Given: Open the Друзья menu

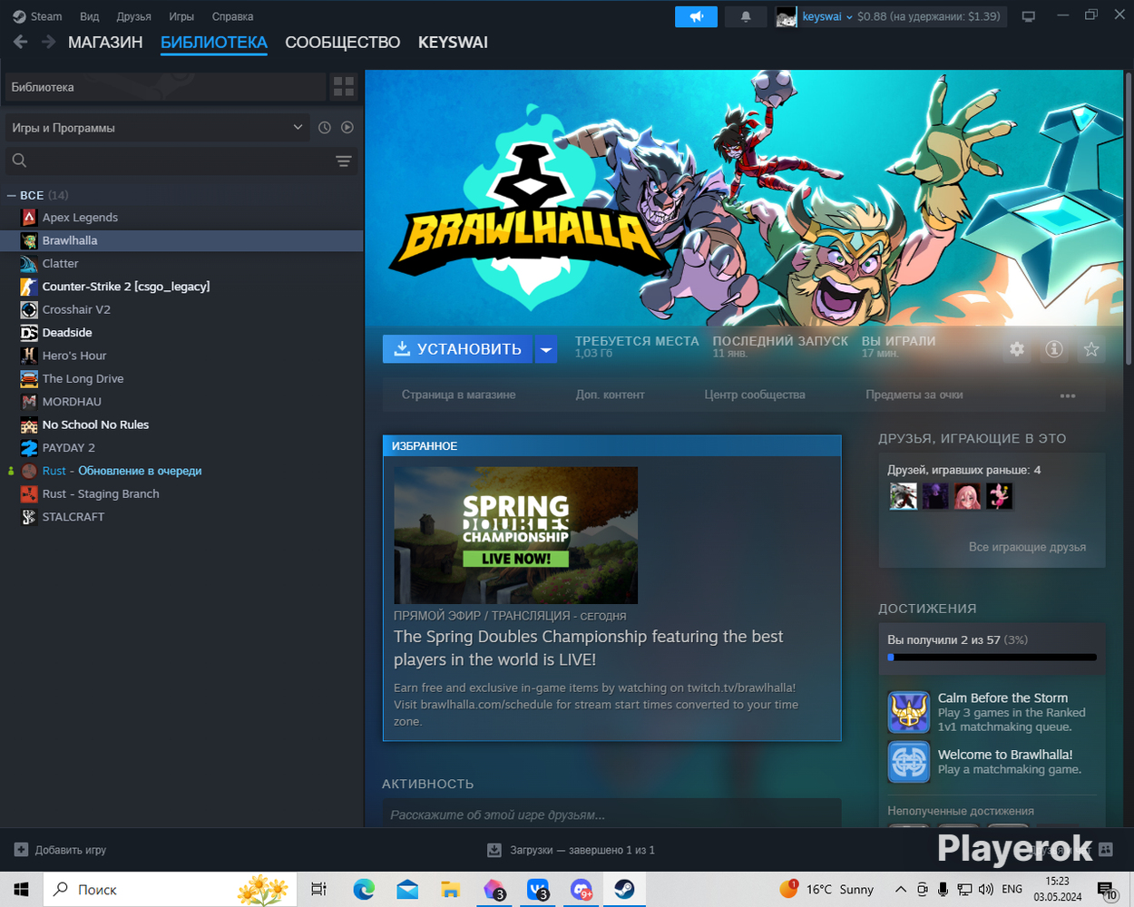Looking at the screenshot, I should [x=134, y=16].
